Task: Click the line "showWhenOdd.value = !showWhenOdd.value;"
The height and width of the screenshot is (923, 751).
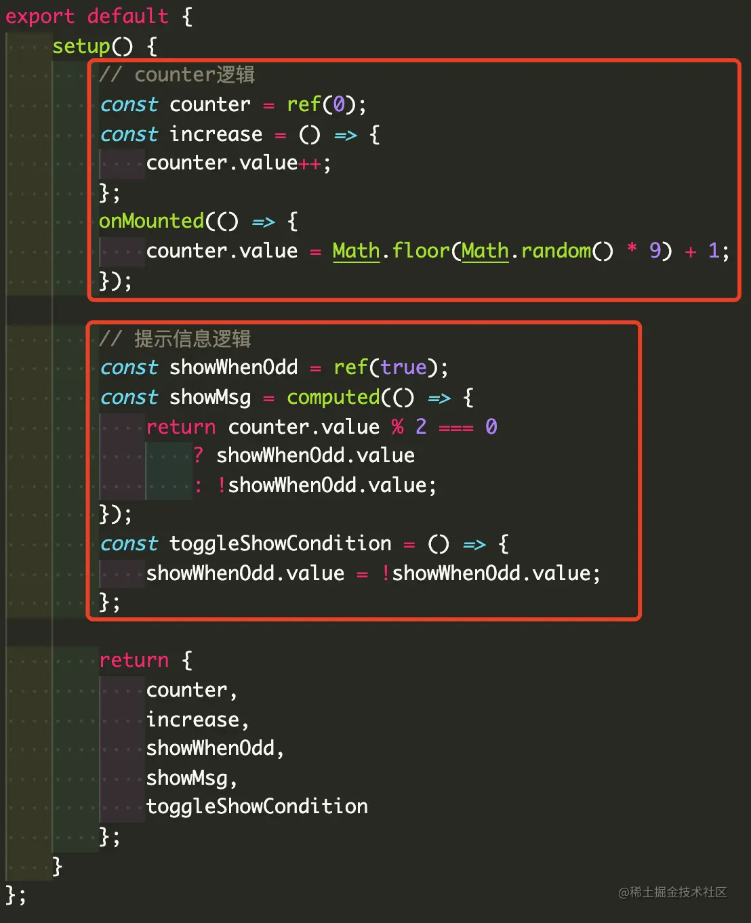Action: click(x=373, y=573)
